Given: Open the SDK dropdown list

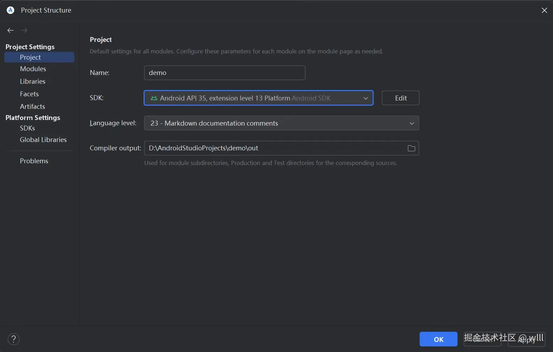Looking at the screenshot, I should pos(365,98).
